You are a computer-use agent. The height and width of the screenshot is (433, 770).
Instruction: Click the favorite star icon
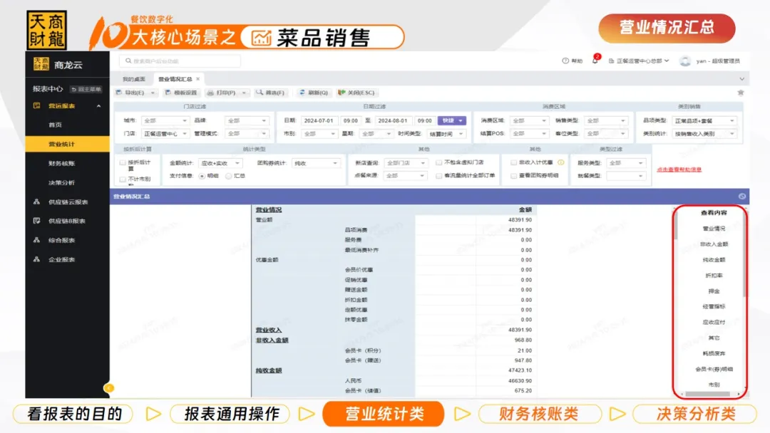741,92
